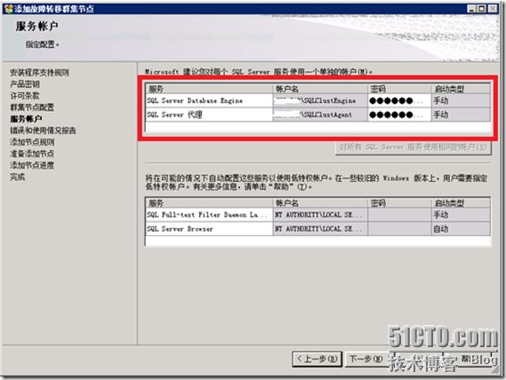Select the 添加节点规则 step
The width and height of the screenshot is (506, 380).
click(x=32, y=142)
